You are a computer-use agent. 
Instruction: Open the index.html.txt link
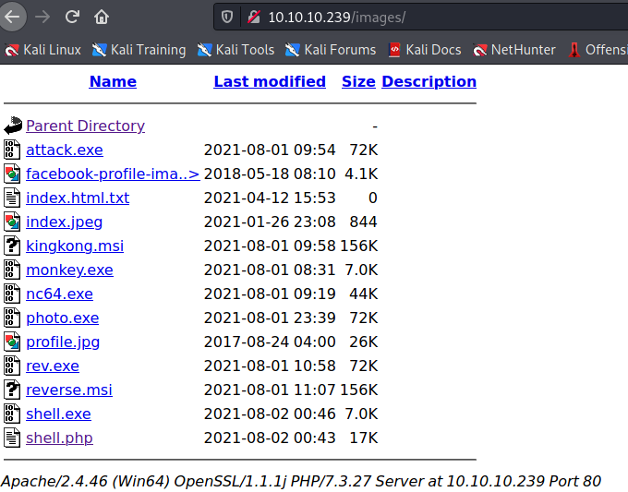(x=78, y=198)
